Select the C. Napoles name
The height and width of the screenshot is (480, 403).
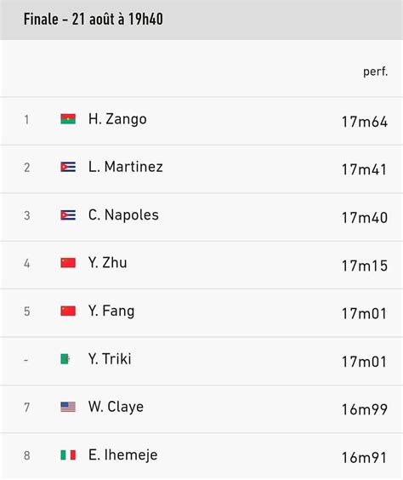tap(123, 215)
